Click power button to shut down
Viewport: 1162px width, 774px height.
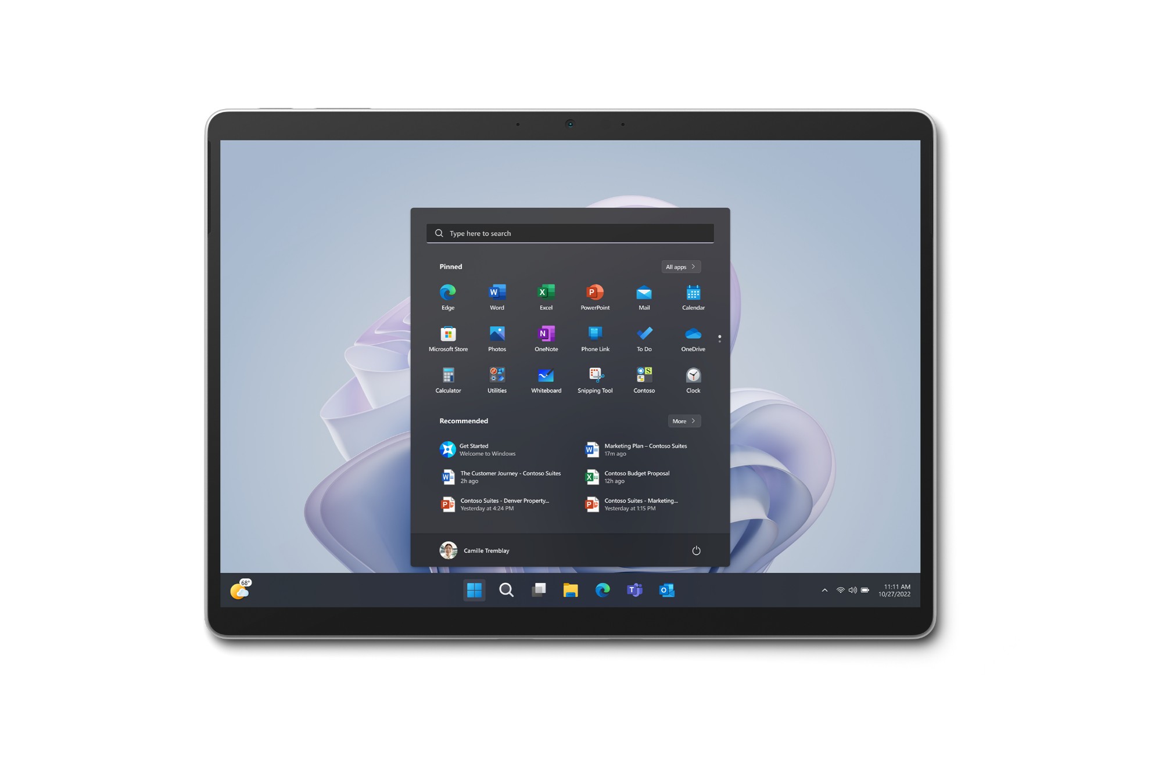pos(697,551)
